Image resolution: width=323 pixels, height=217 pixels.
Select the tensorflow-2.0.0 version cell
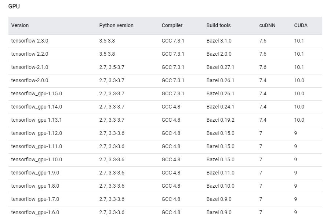pyautogui.click(x=30, y=80)
